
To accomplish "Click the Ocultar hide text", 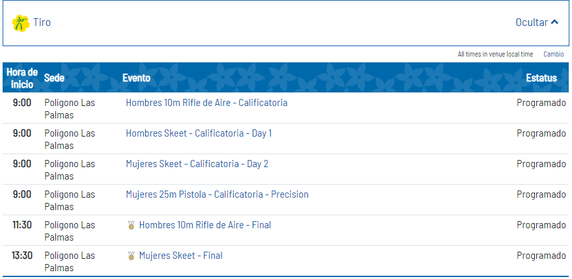I will click(x=532, y=22).
